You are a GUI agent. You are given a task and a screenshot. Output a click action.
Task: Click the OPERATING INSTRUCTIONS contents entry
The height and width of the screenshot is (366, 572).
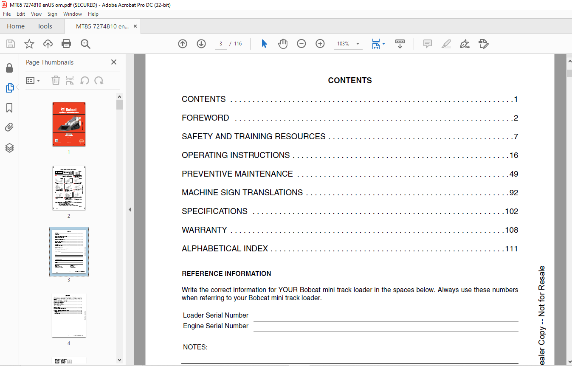point(350,155)
